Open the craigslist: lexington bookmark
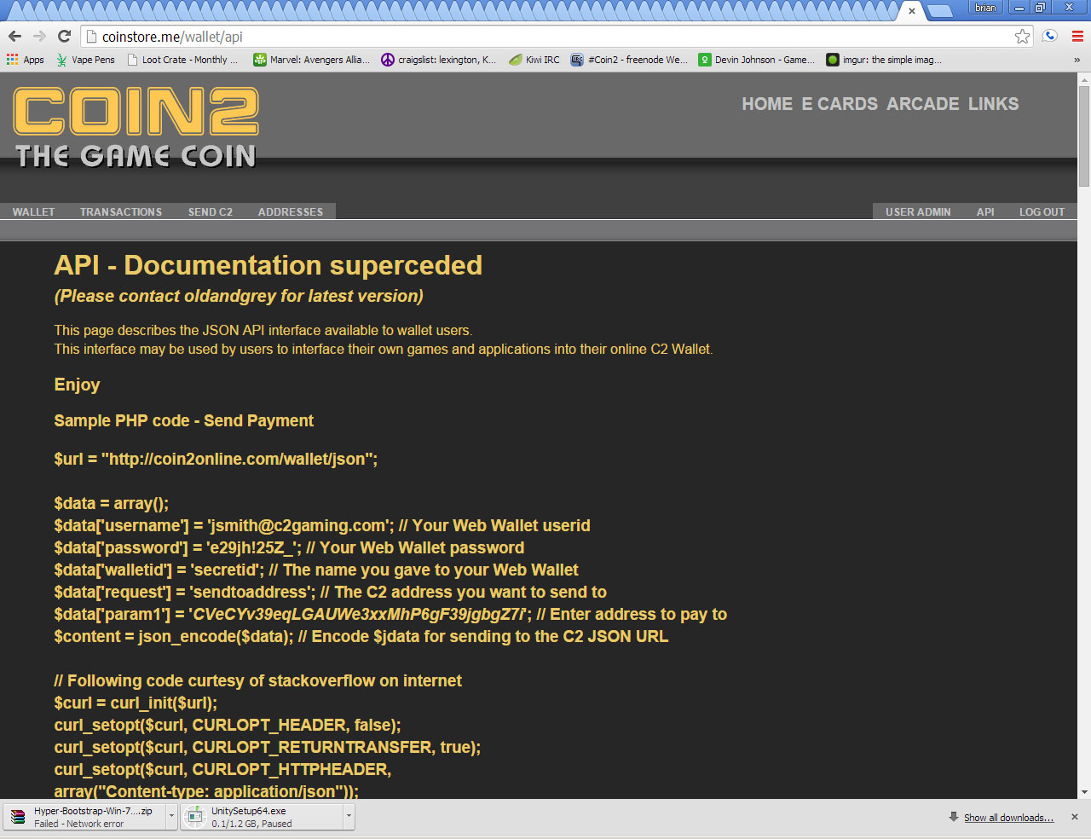The width and height of the screenshot is (1091, 839). point(438,60)
